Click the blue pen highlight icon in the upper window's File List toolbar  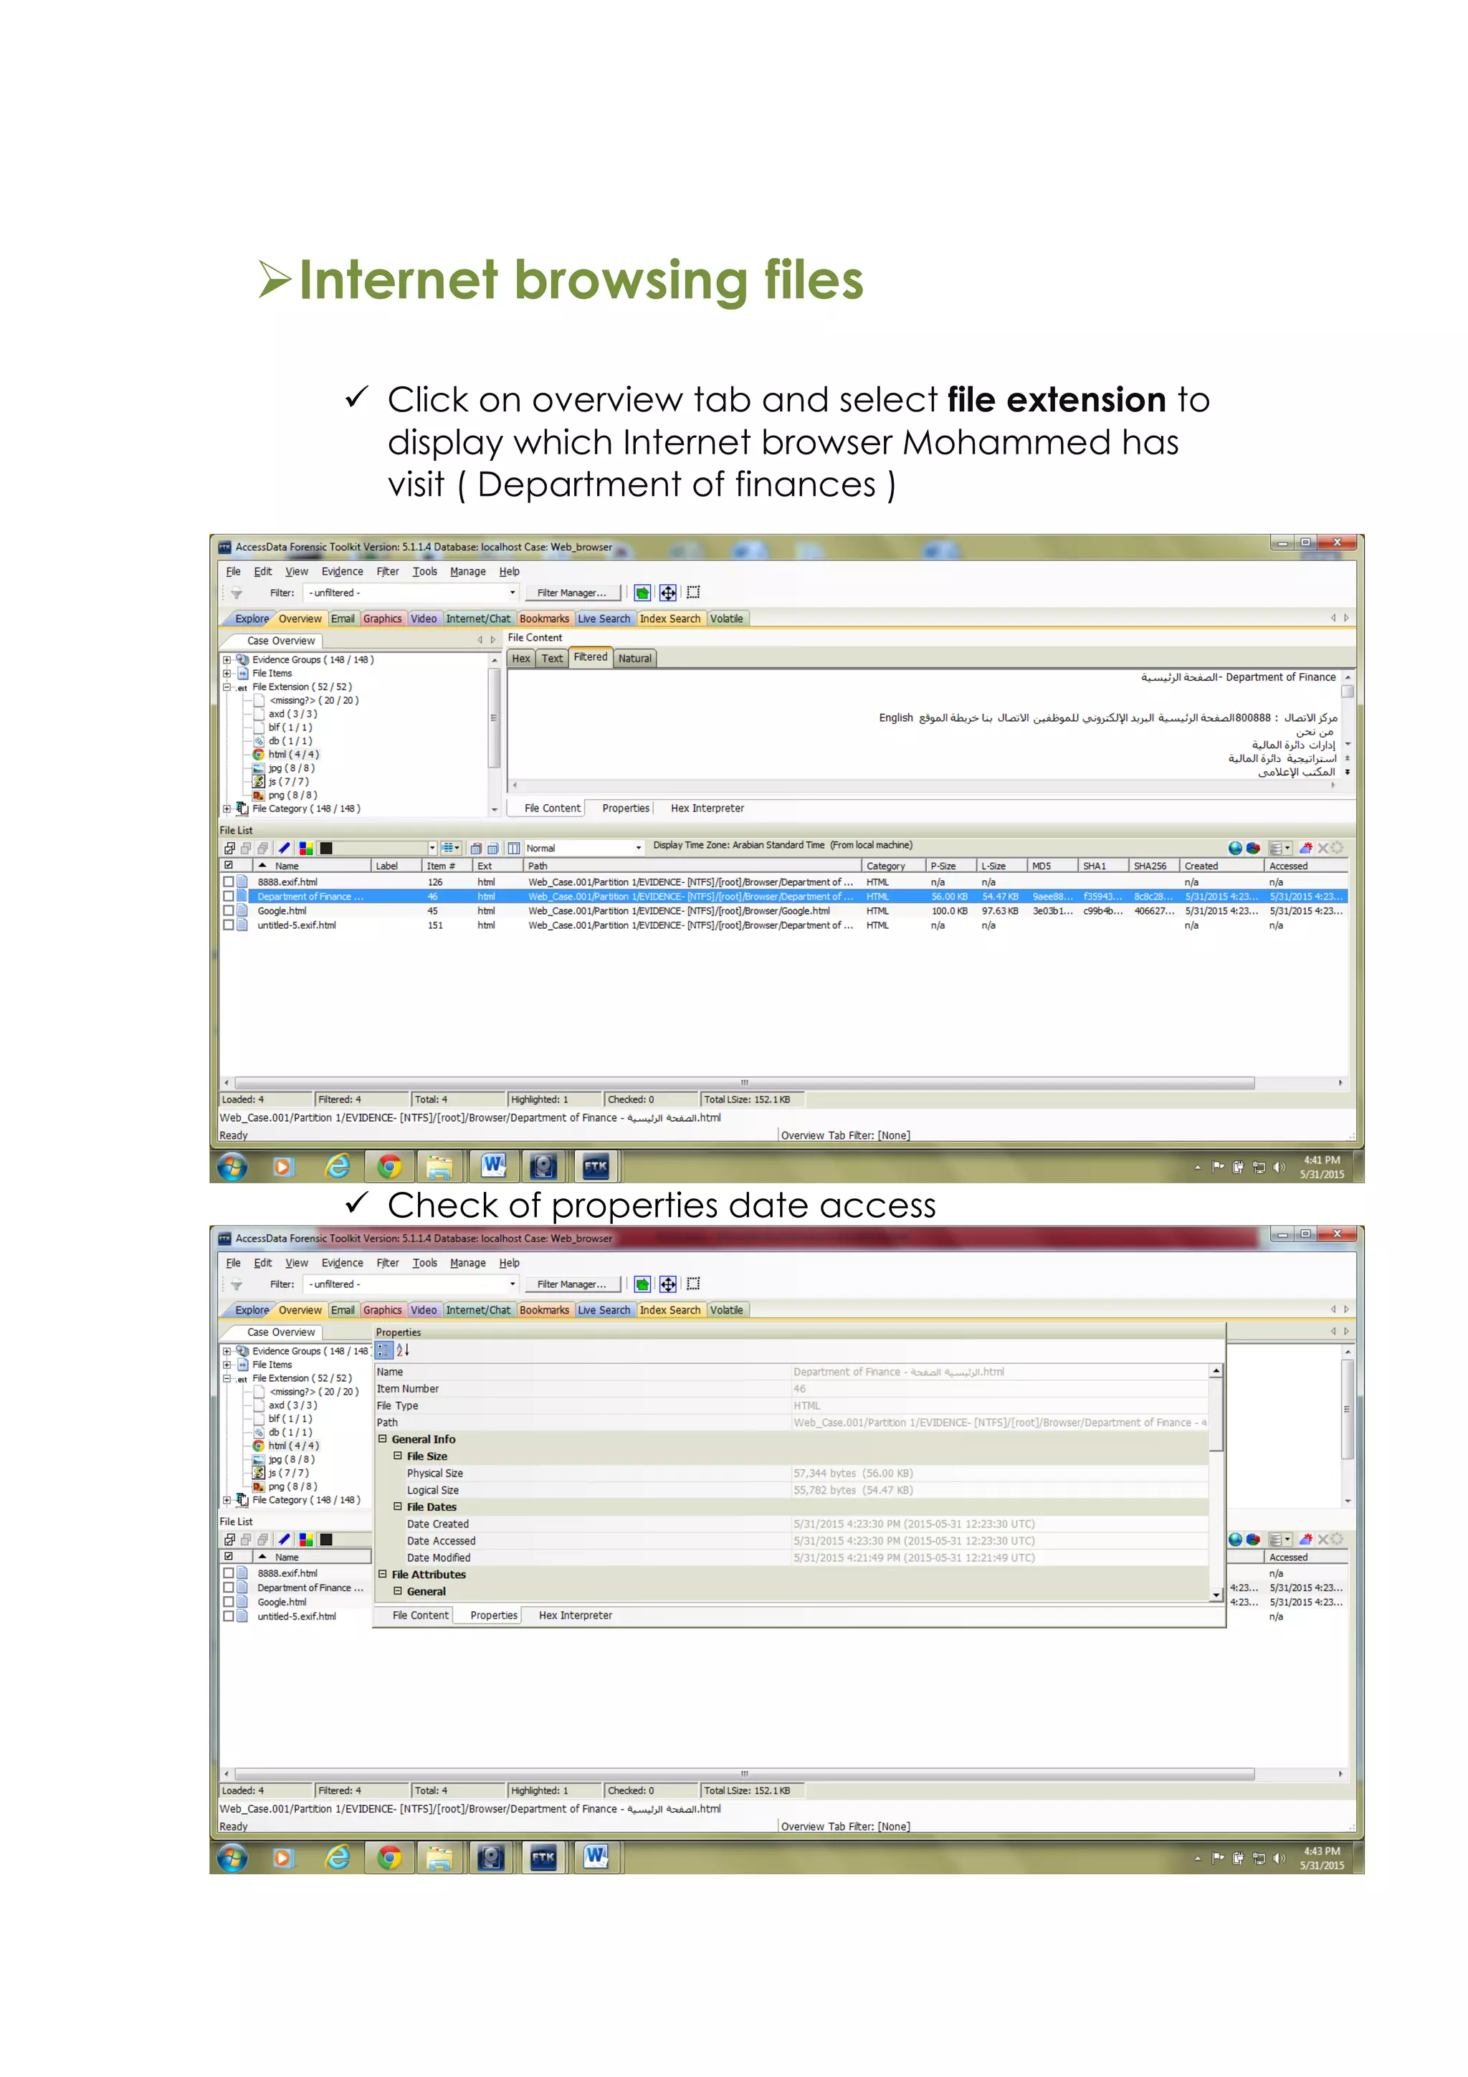click(x=284, y=848)
